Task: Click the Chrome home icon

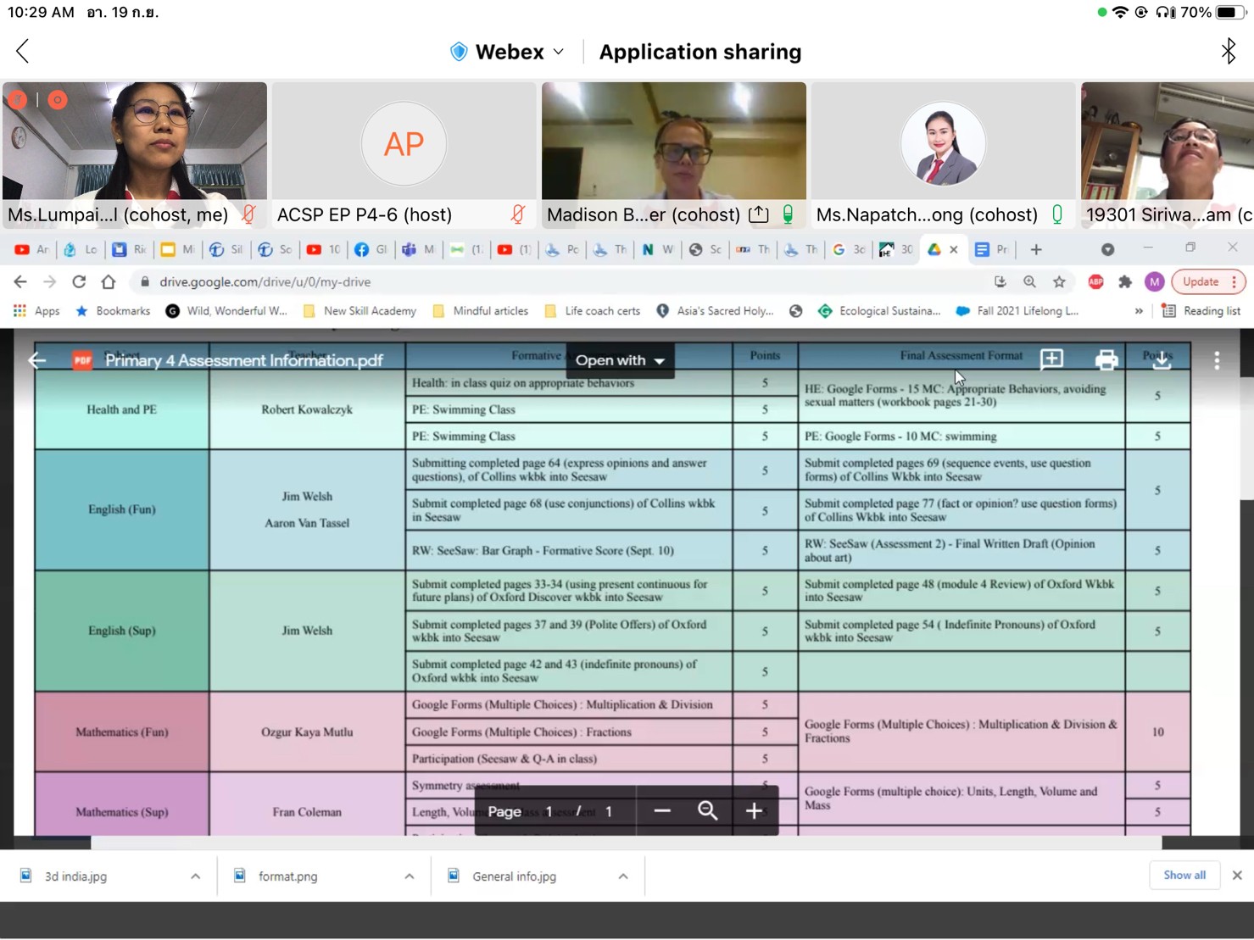Action: (x=109, y=281)
